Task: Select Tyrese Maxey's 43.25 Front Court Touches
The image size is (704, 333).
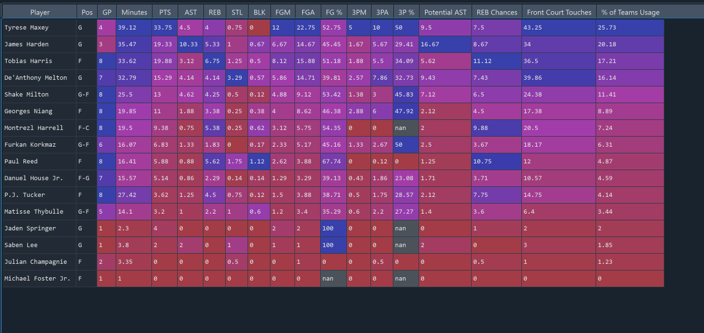Action: pyautogui.click(x=559, y=28)
